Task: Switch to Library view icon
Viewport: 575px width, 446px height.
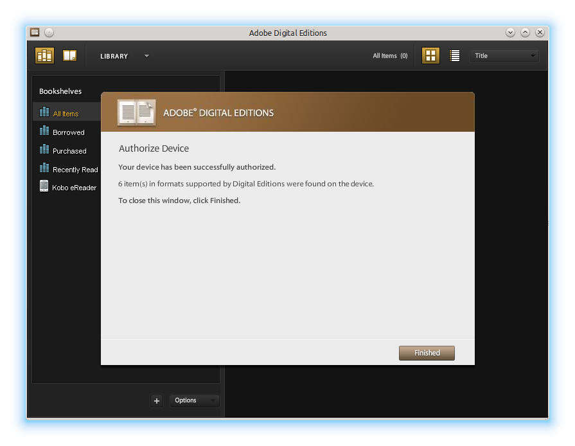Action: coord(44,56)
